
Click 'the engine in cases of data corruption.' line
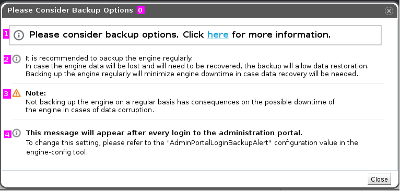90,110
